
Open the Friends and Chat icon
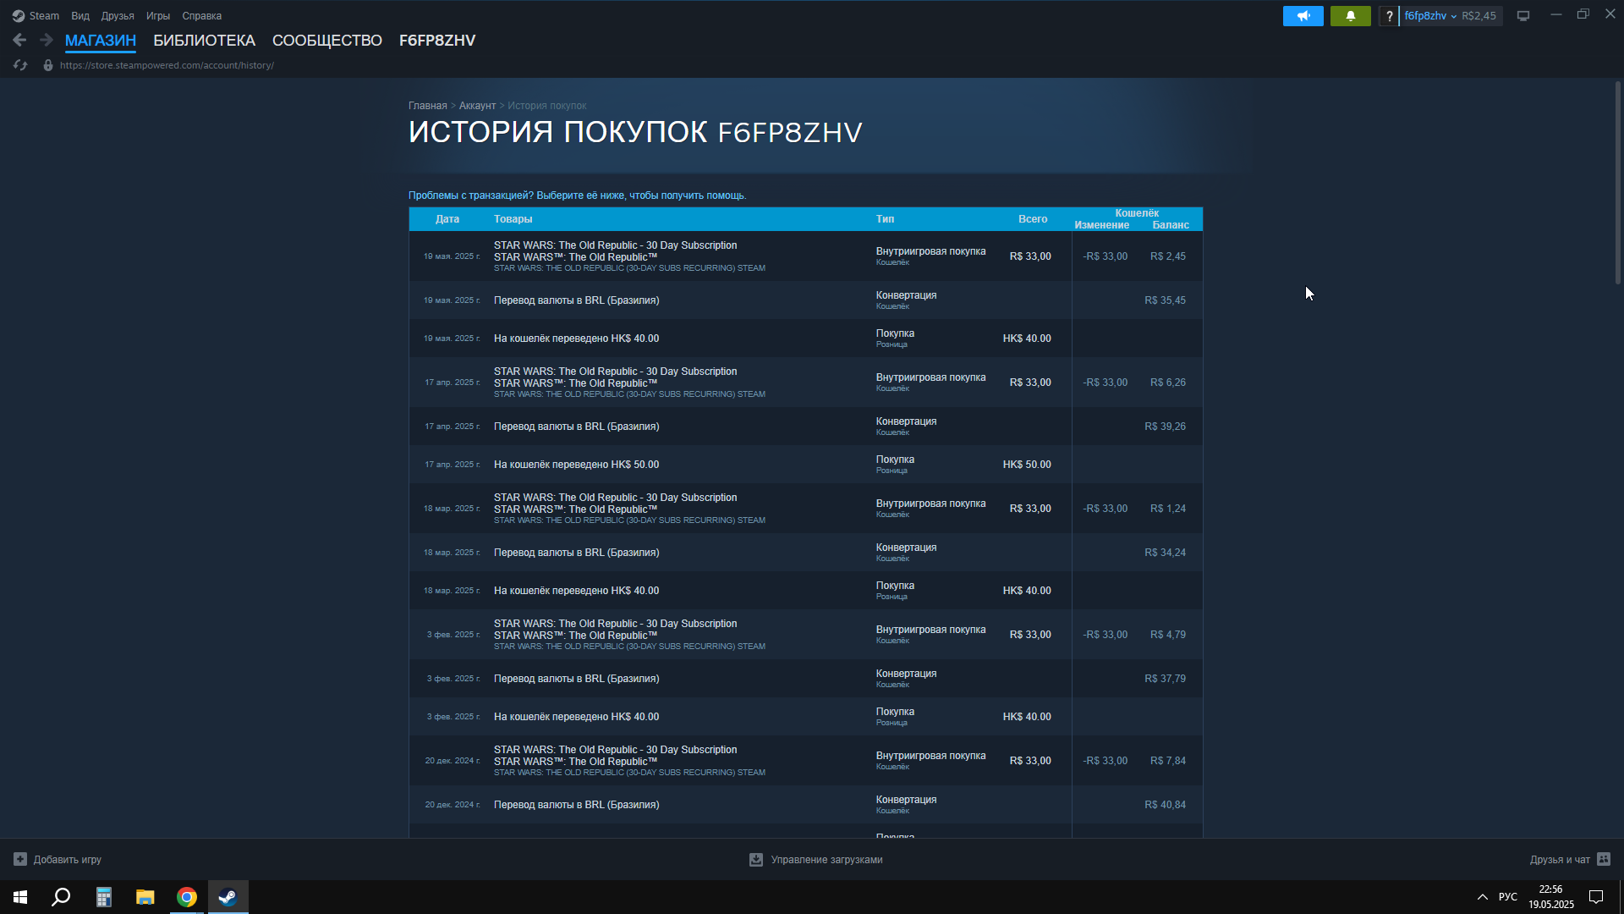(x=1604, y=859)
